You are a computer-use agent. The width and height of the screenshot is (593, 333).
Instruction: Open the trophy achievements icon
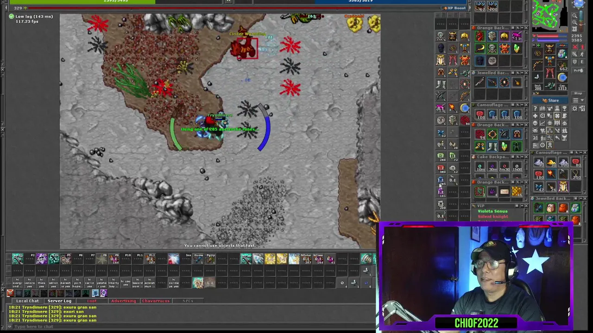click(x=564, y=108)
